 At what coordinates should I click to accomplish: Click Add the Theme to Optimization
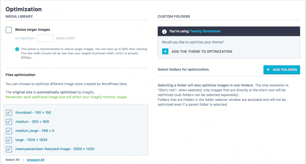[202, 51]
